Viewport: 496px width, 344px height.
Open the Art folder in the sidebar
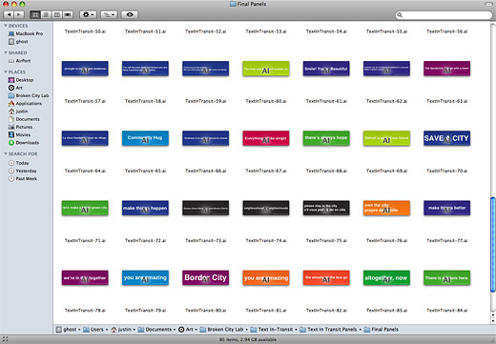point(15,88)
